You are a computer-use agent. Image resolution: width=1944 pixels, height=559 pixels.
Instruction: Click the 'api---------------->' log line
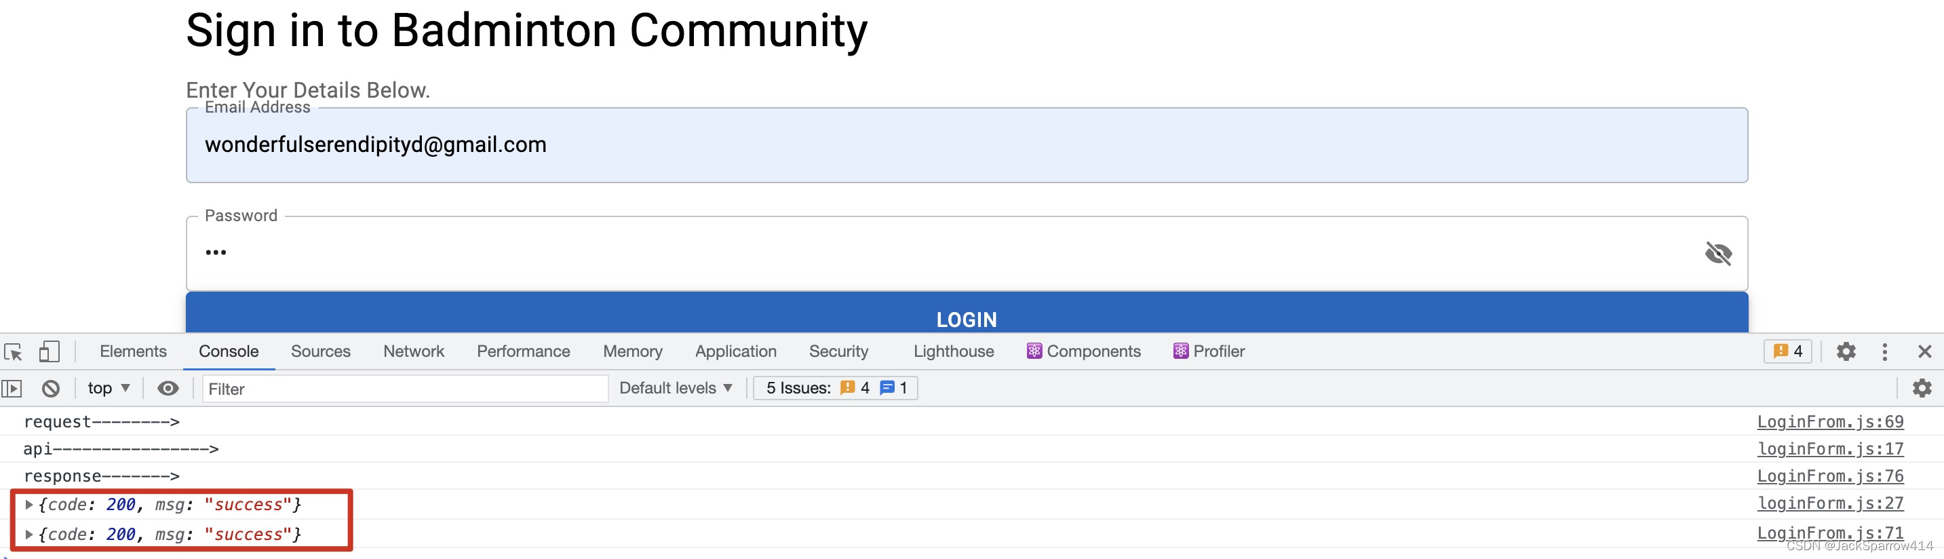point(121,449)
